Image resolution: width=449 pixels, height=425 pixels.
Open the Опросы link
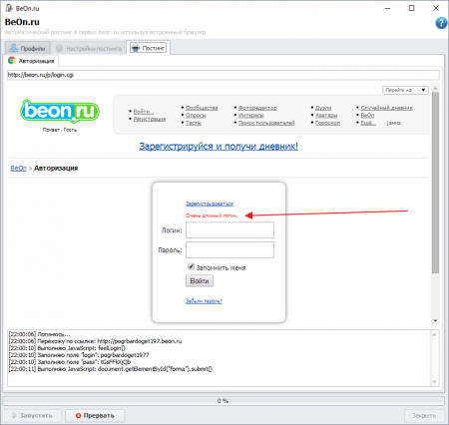tap(196, 116)
